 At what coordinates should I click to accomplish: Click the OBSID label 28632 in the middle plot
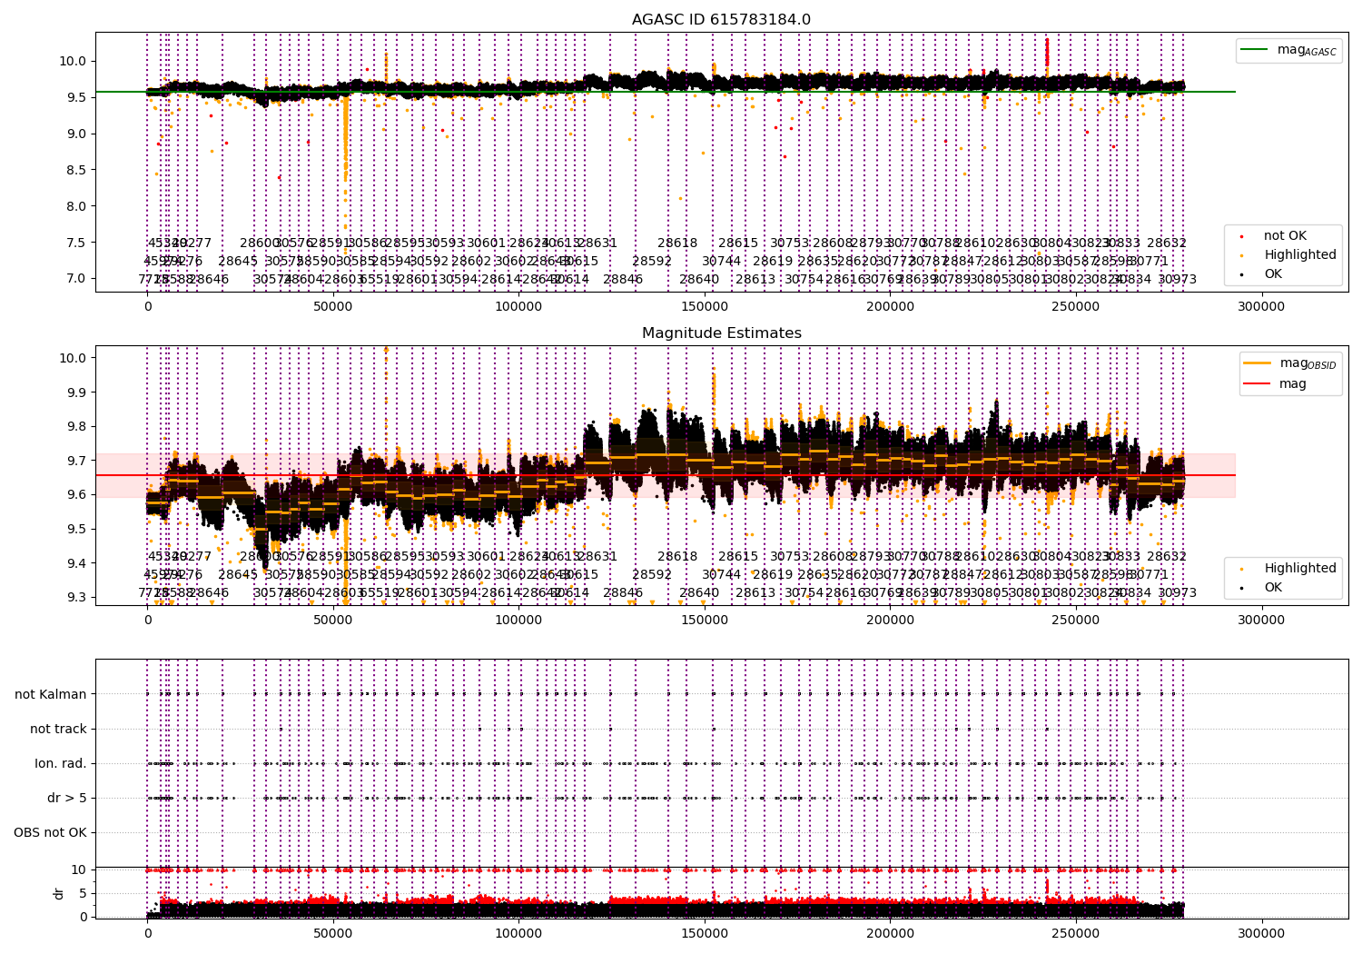pos(1166,557)
